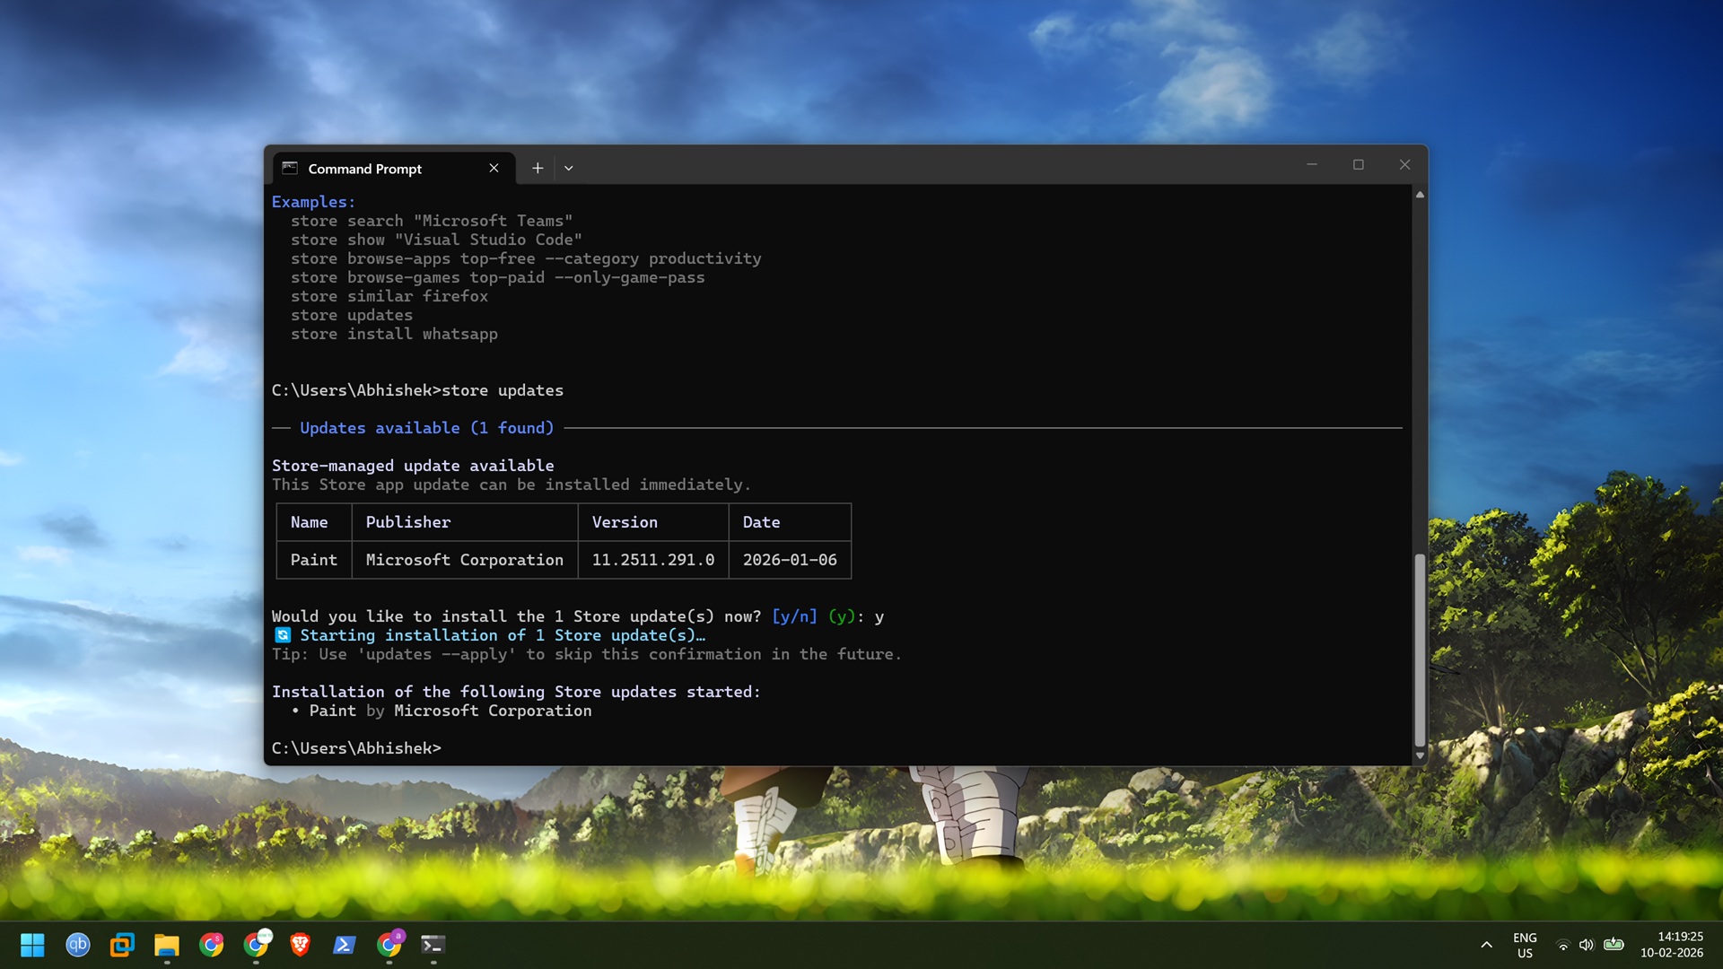Open the Chrome profile with the white badge

(257, 945)
